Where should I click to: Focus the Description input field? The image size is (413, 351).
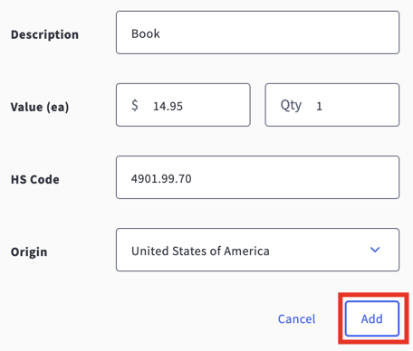pos(257,33)
